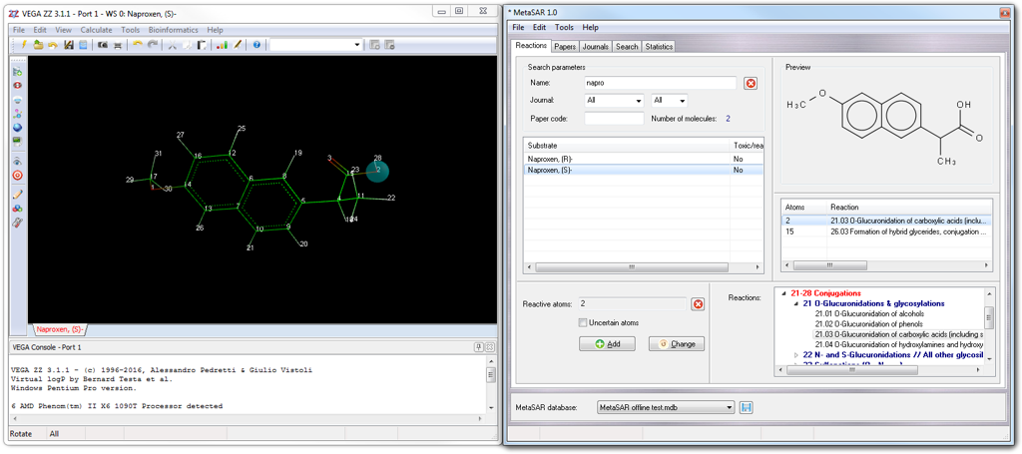Click the bar chart icon in toolbar
1022x454 pixels.
[223, 45]
